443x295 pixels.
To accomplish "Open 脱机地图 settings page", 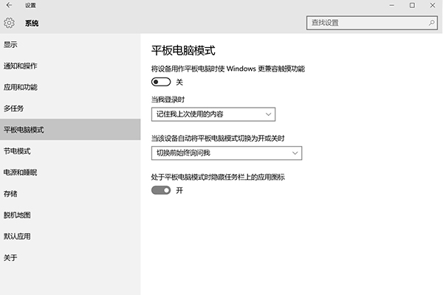I will click(x=70, y=215).
